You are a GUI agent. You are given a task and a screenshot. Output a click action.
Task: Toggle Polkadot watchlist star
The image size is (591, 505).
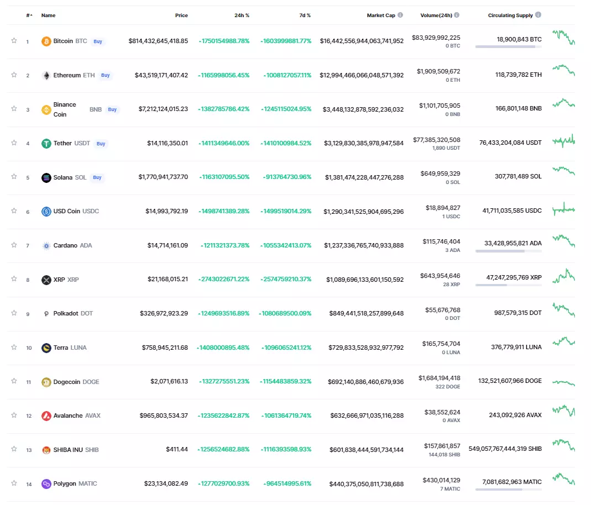14,313
